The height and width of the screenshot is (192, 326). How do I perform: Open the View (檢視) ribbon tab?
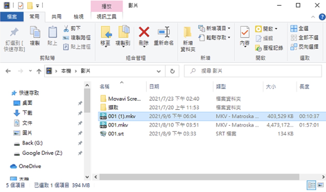pos(79,17)
